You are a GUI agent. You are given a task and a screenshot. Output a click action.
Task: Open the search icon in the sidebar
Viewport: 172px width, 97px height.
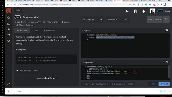(9, 18)
